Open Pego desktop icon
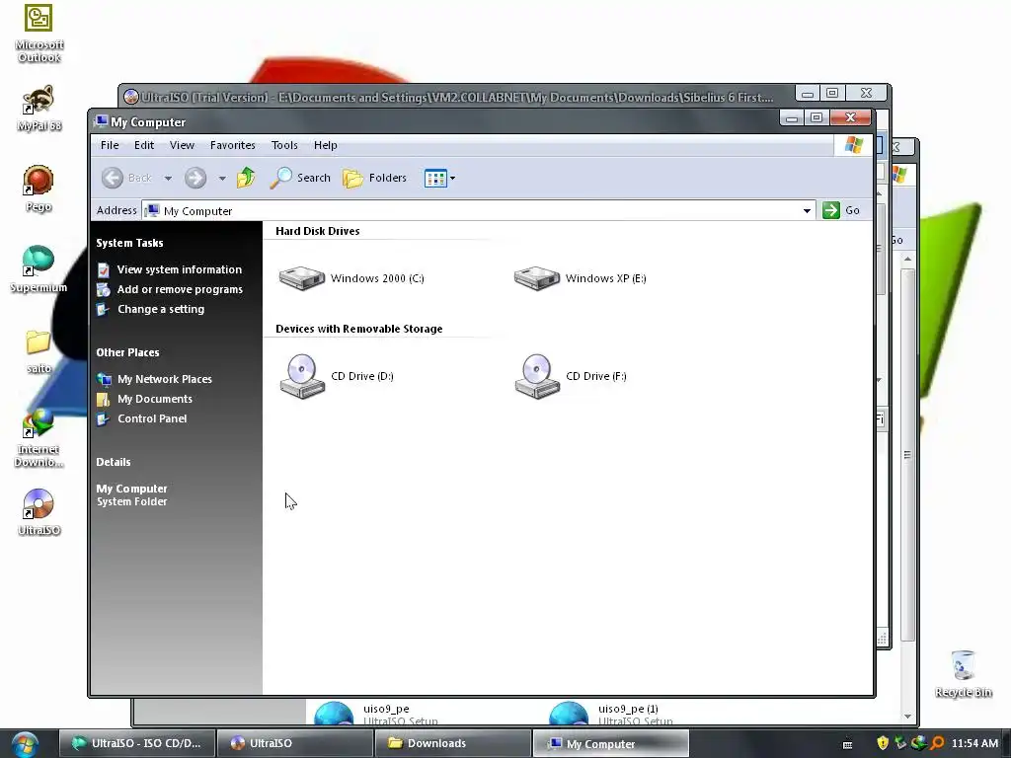This screenshot has height=758, width=1011. point(39,189)
